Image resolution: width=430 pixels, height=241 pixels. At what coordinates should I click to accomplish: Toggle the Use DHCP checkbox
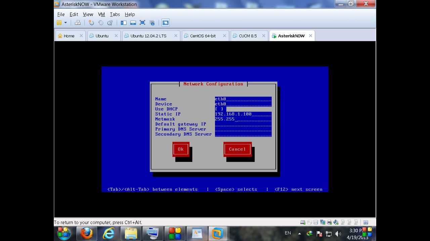(x=219, y=109)
